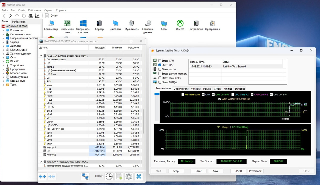Open the Файл menu

click(5, 10)
